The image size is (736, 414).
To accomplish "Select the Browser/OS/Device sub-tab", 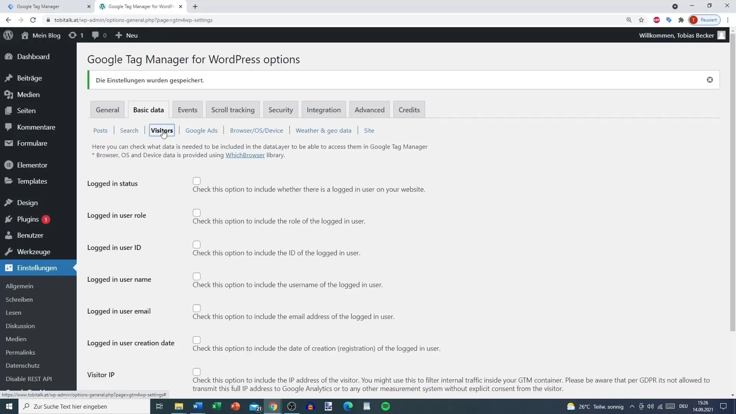I will [256, 130].
